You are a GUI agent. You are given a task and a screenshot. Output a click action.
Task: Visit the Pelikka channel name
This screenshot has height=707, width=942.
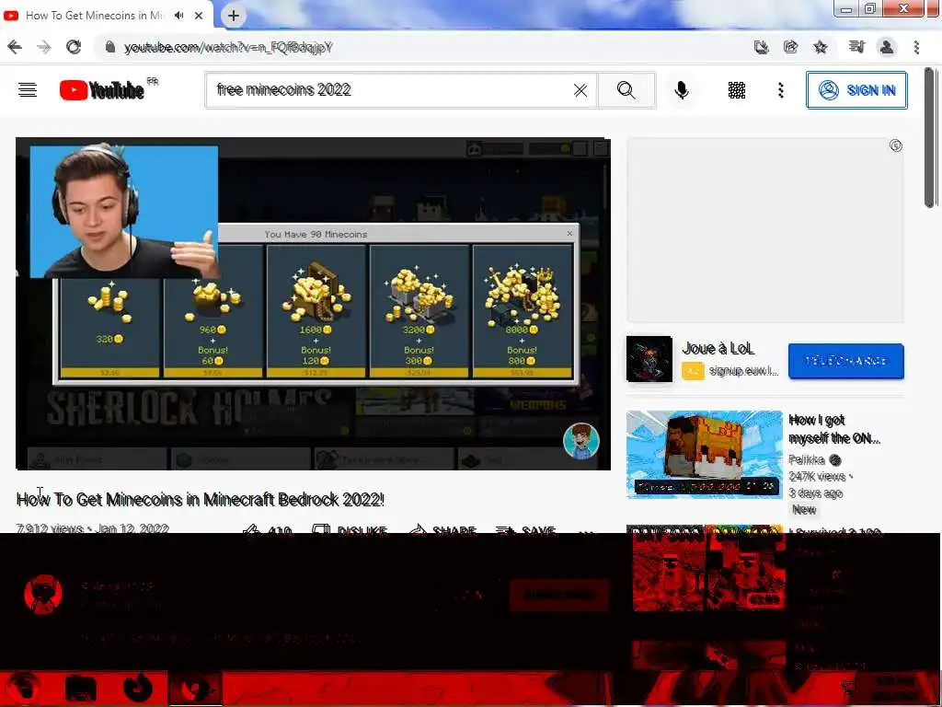[x=806, y=460]
